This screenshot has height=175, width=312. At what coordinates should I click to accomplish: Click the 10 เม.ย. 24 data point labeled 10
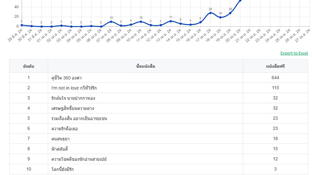pyautogui.click(x=141, y=22)
